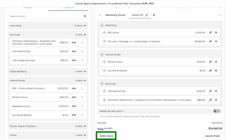Collapse the Brochures product category
Screen dimensions: 226x140
tap(85, 35)
